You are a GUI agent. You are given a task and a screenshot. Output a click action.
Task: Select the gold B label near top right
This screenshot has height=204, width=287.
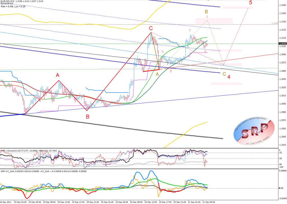click(206, 12)
